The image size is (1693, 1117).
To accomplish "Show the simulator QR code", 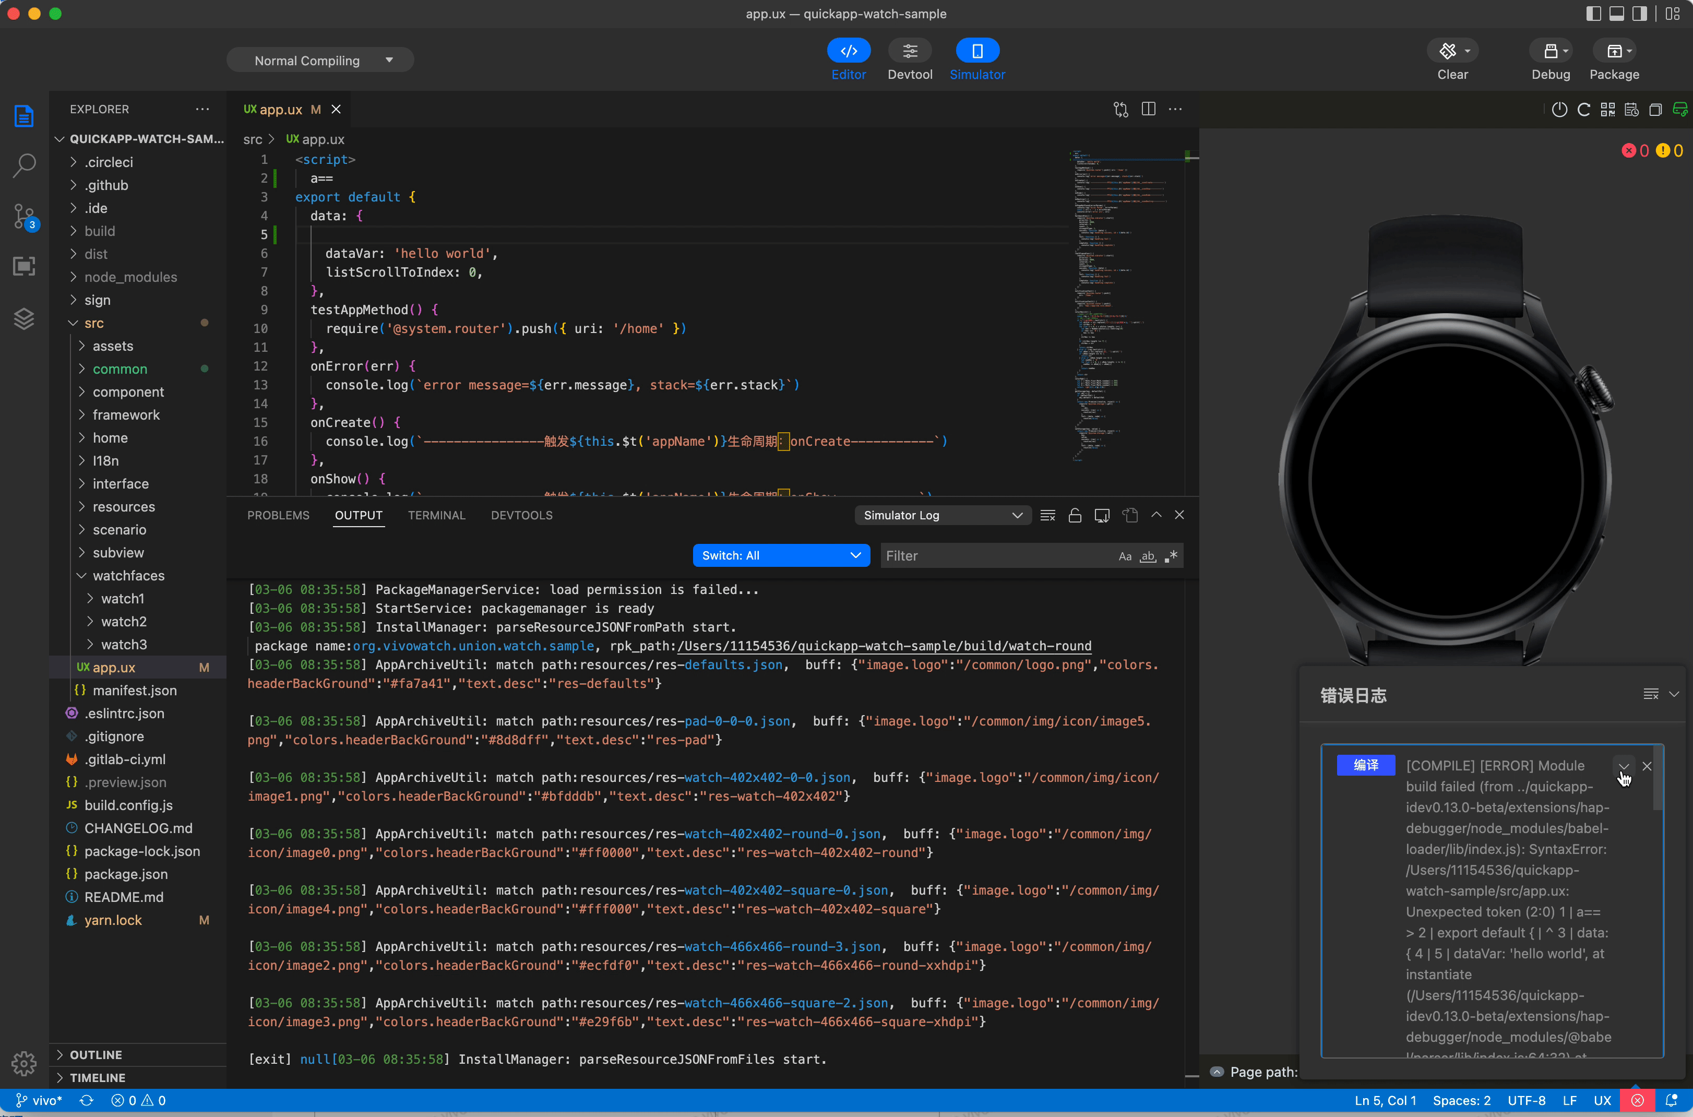I will pyautogui.click(x=1607, y=110).
